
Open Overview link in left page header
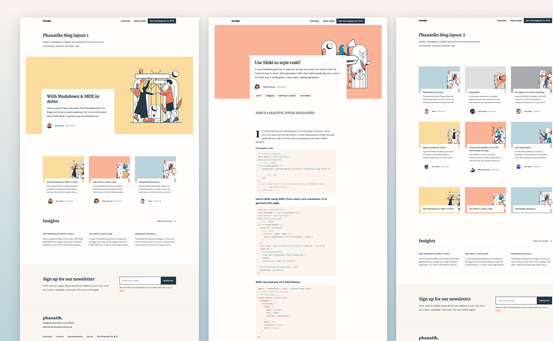pos(126,21)
